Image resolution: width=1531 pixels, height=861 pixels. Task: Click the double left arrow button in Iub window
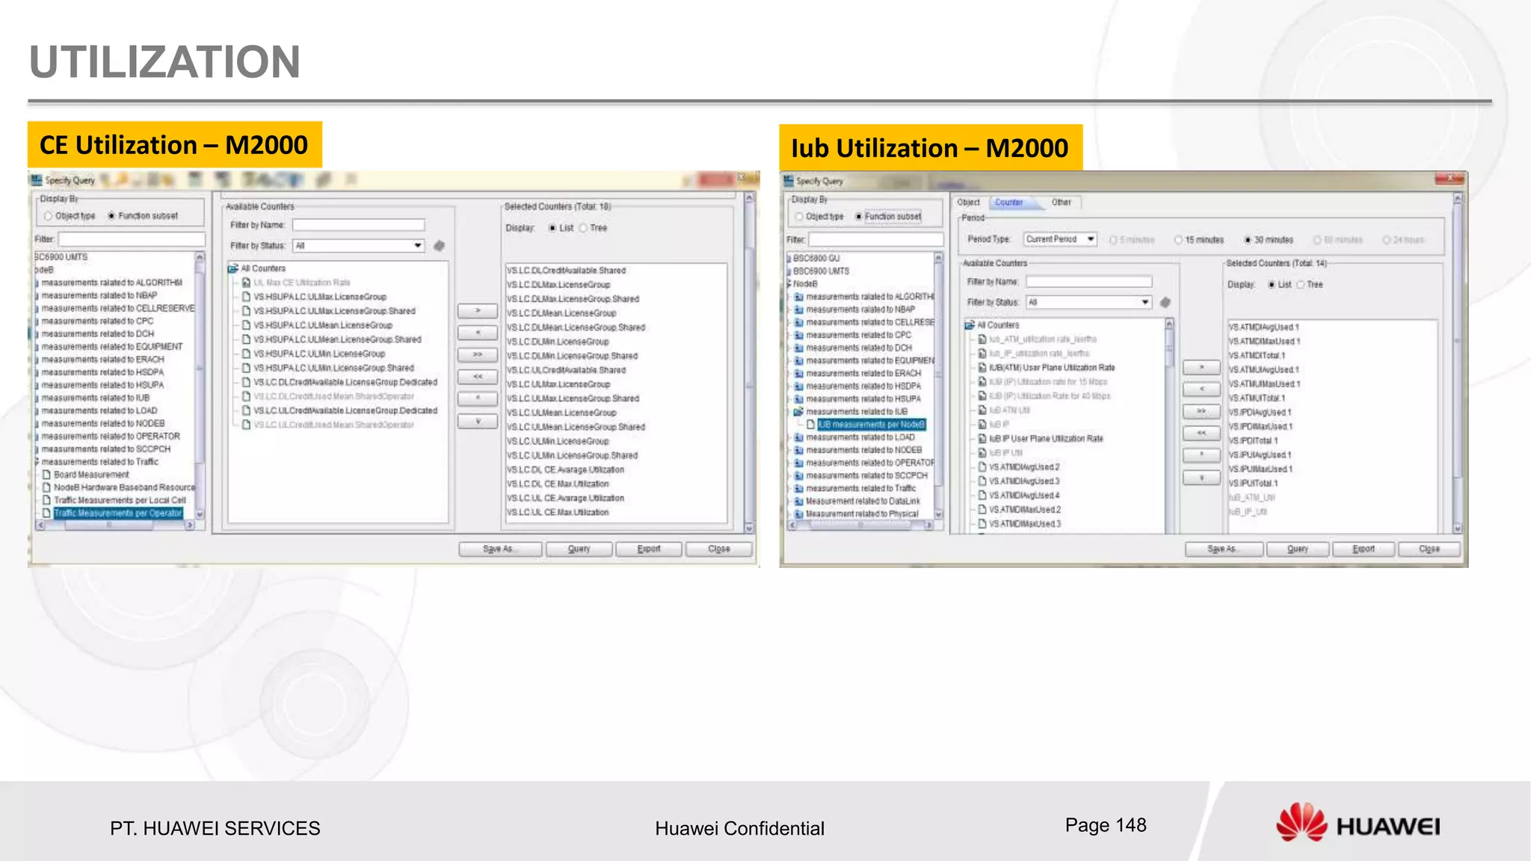coord(1201,433)
